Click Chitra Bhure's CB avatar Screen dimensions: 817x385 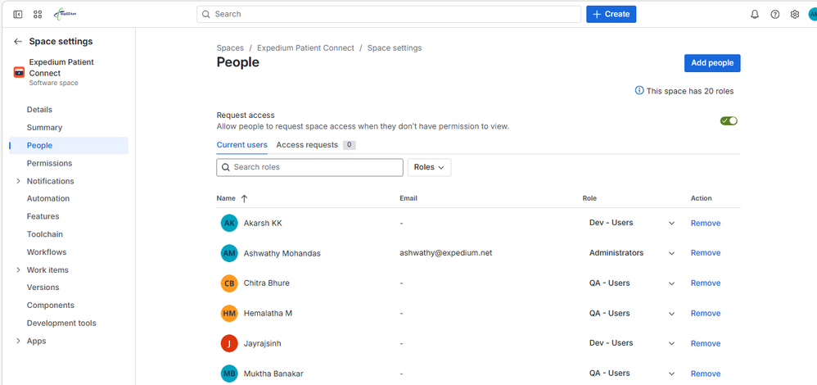tap(229, 283)
